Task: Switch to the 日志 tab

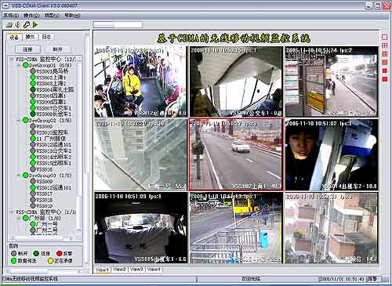Action: tap(46, 37)
